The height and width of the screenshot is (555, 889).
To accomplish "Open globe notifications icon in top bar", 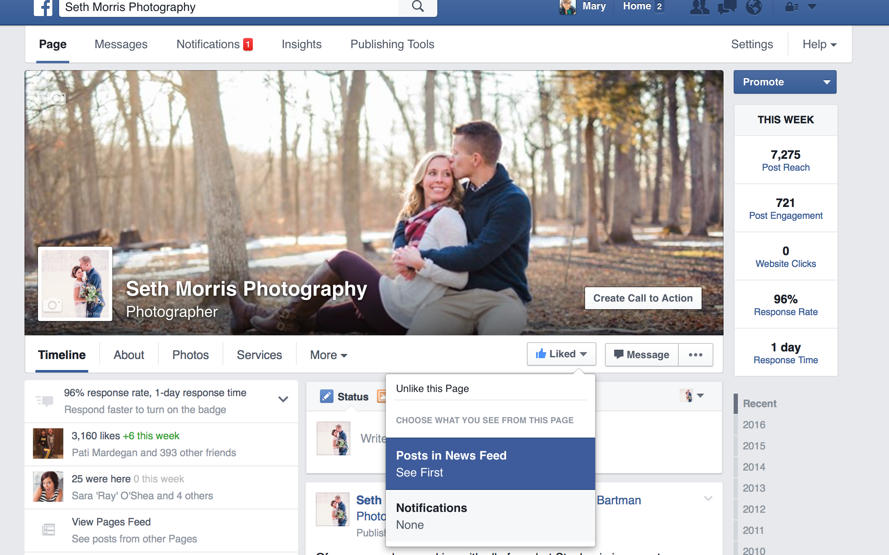I will tap(754, 7).
